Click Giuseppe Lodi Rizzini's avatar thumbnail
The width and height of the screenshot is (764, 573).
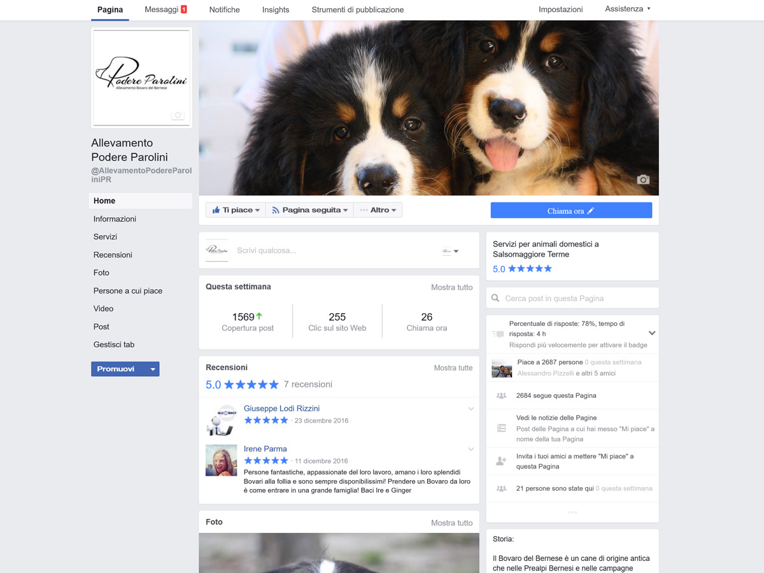[x=221, y=420]
